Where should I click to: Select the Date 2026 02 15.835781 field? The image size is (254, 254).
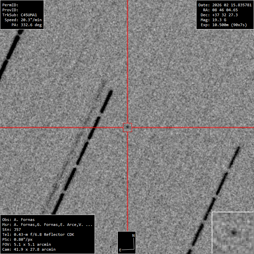tap(225, 5)
